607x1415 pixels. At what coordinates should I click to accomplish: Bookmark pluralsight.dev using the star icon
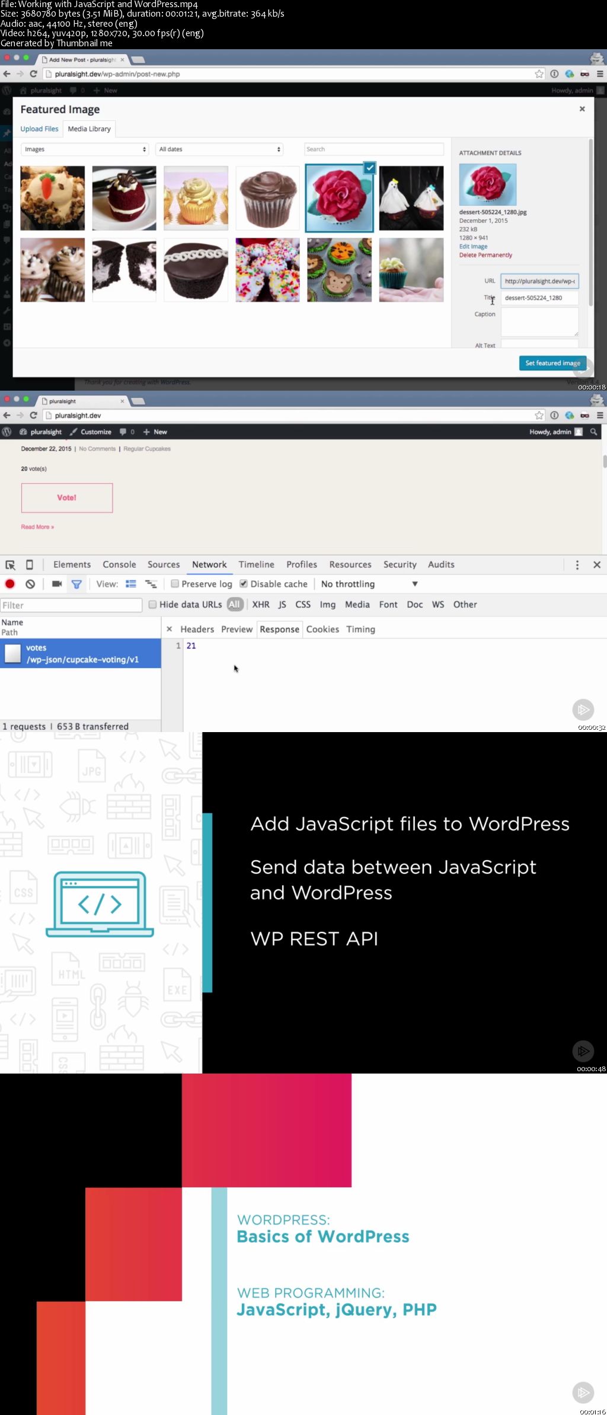(539, 416)
